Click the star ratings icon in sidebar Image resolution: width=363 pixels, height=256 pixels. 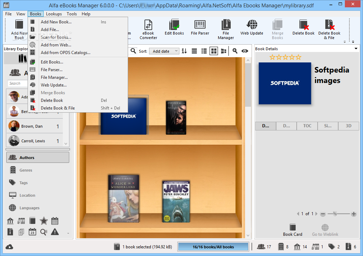44,221
